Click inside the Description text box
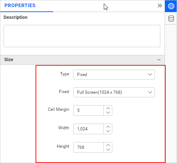The image size is (177, 163). [82, 36]
